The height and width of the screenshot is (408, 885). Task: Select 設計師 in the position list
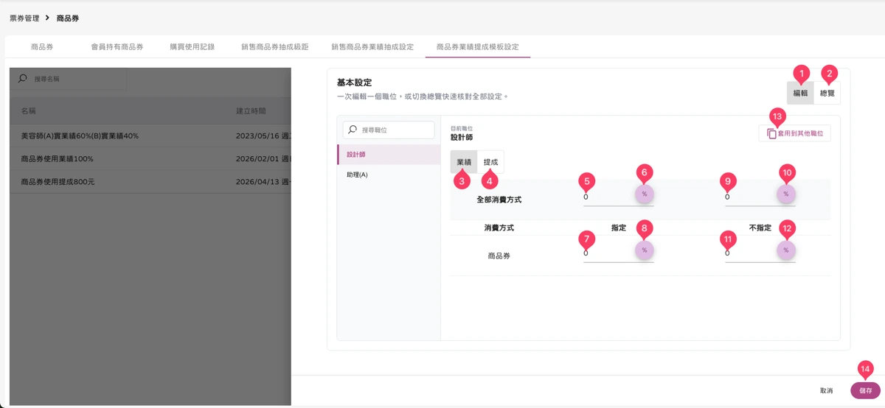[389, 155]
